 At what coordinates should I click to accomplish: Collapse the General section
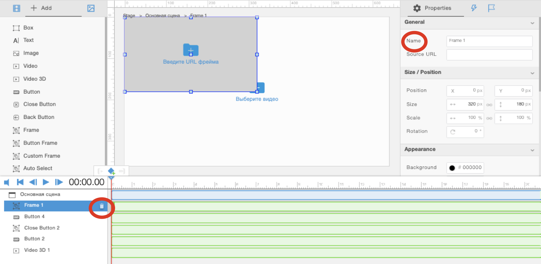532,23
